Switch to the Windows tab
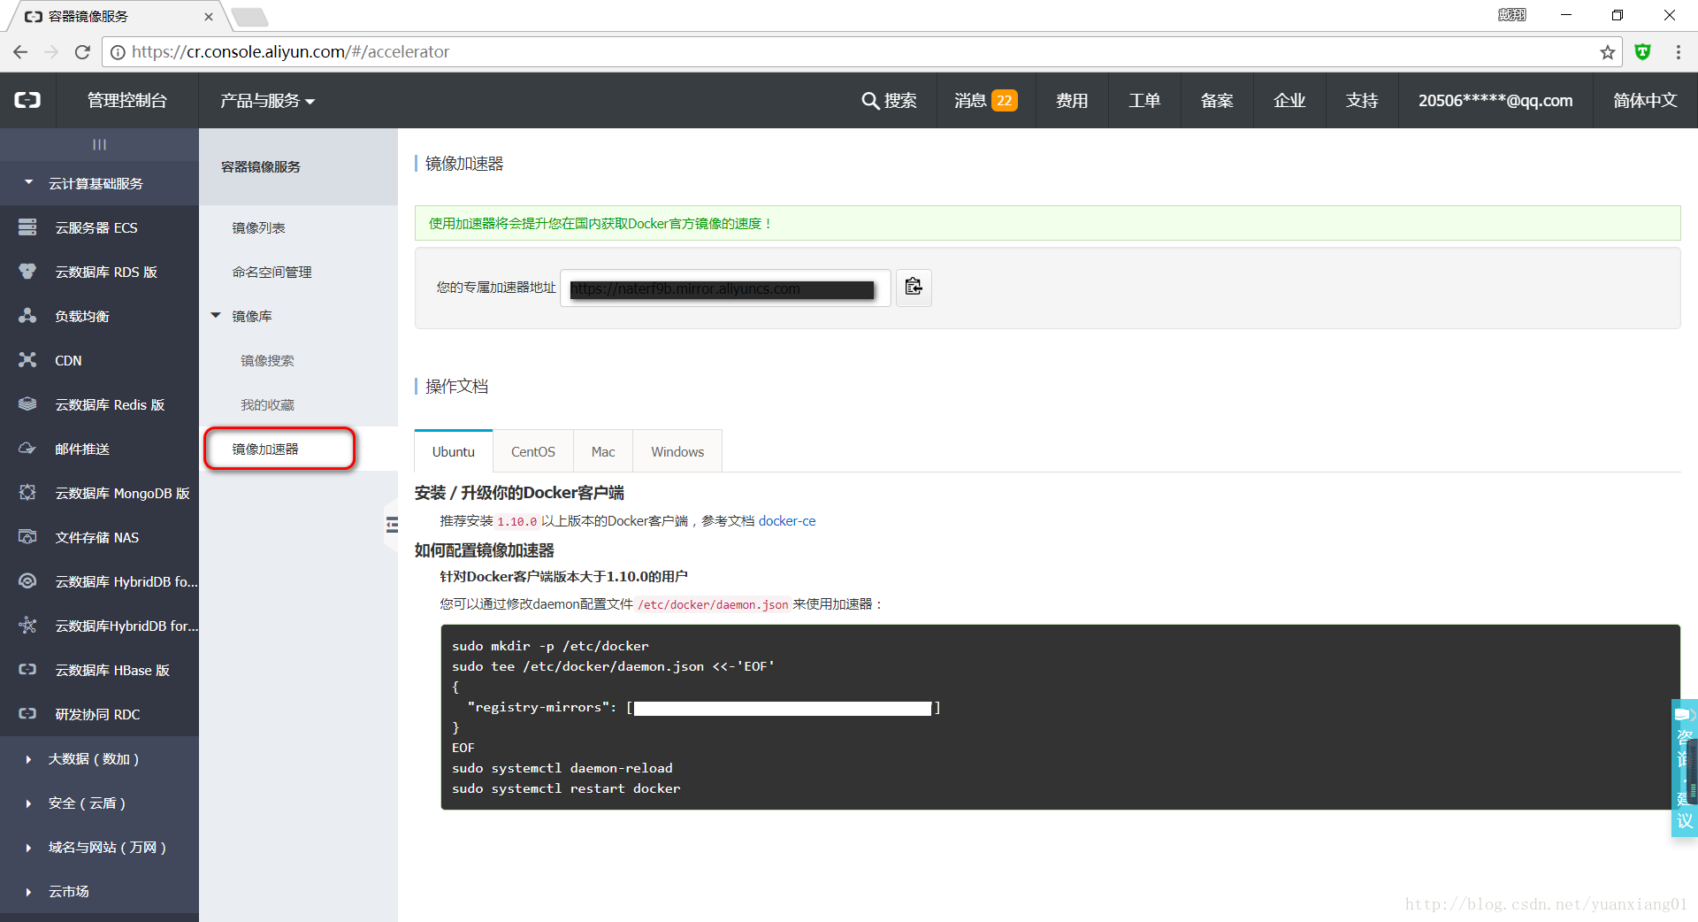The width and height of the screenshot is (1698, 922). tap(677, 451)
